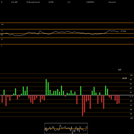Click the MR axis label -40
The height and width of the screenshot is (134, 134).
(131, 105)
